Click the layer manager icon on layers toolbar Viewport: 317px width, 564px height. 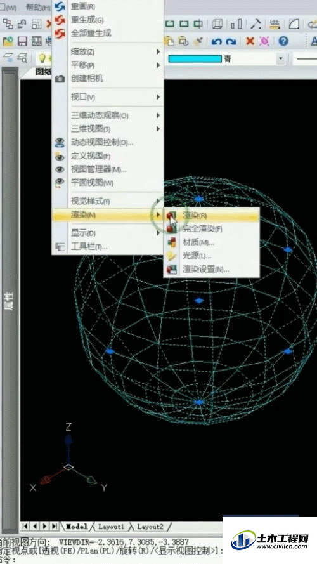8,58
